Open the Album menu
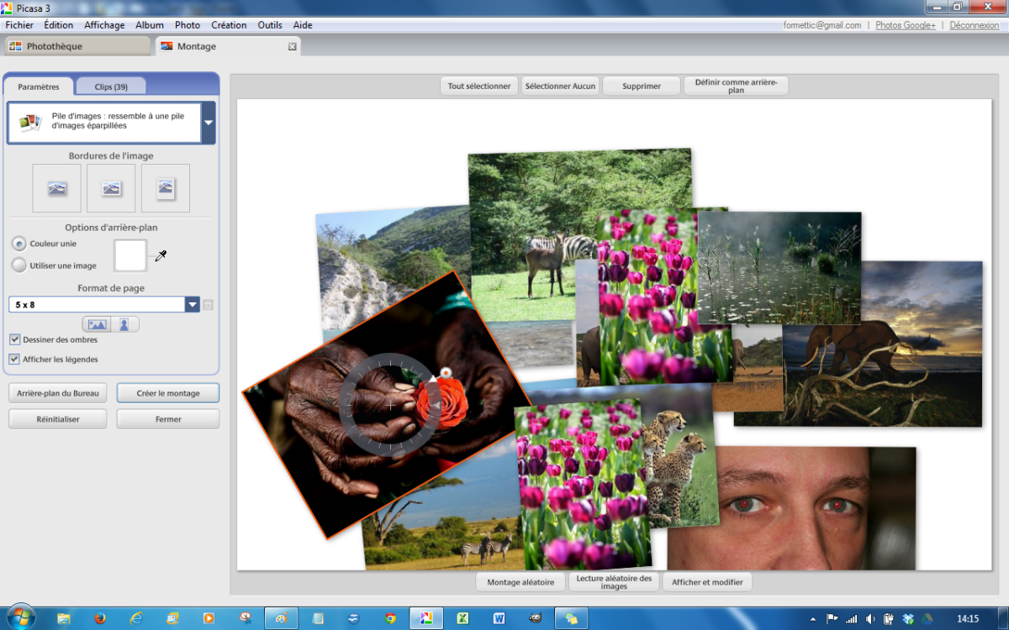Viewport: 1009px width, 630px height. (150, 25)
